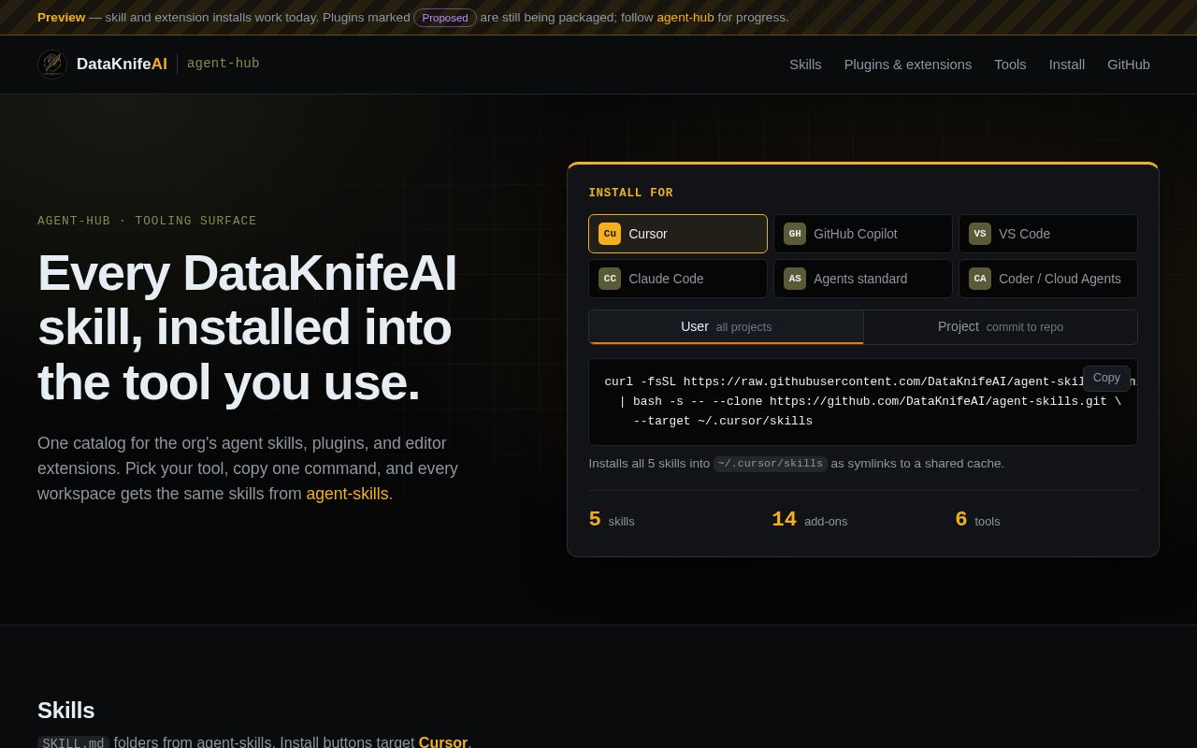Click the AGENT-HUB · TOOLING SURFACE eyebrow text
Viewport: 1197px width, 748px height.
147,221
